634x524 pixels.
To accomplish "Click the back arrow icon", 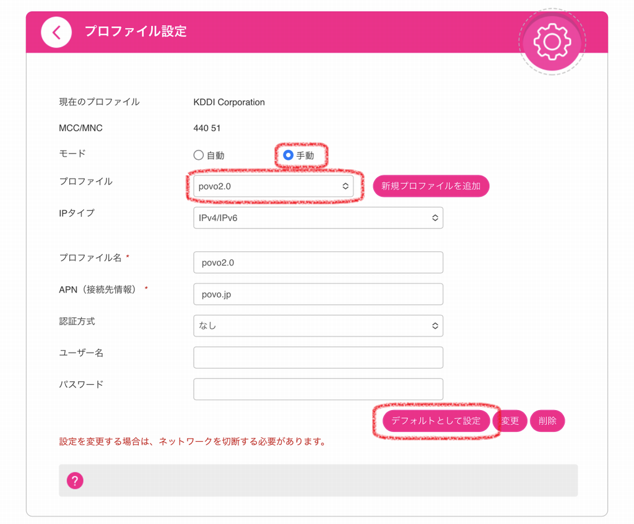I will click(x=56, y=32).
